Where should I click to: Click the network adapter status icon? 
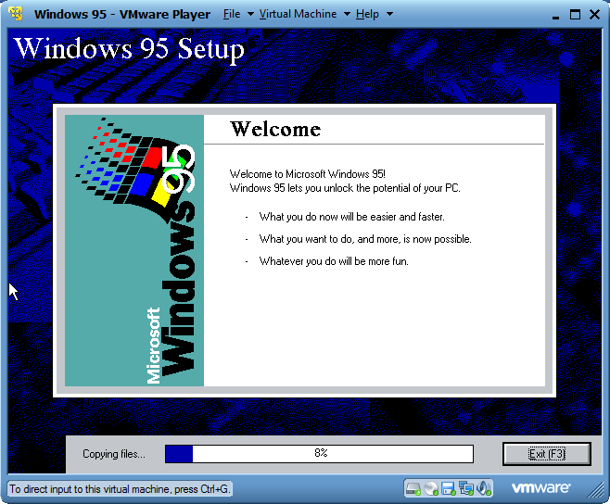tap(466, 488)
